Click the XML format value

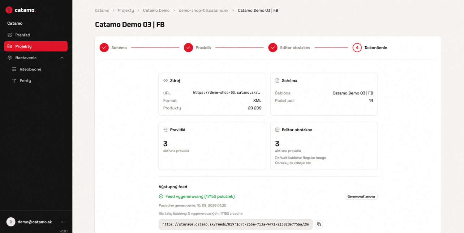pyautogui.click(x=257, y=100)
